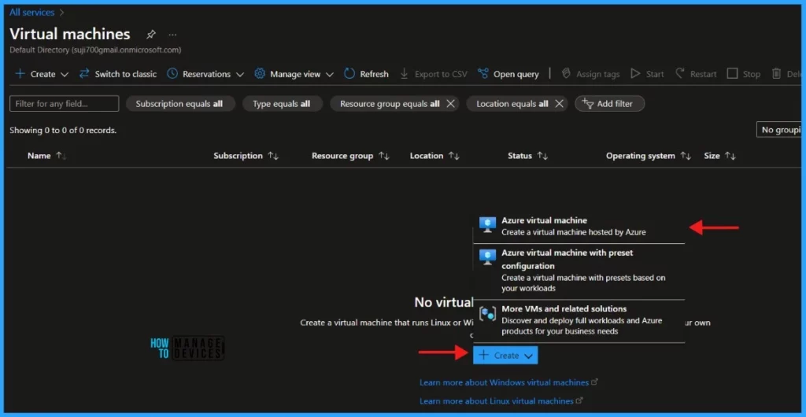Open the Resource group equals all filter
This screenshot has height=417, width=806.
(x=389, y=104)
